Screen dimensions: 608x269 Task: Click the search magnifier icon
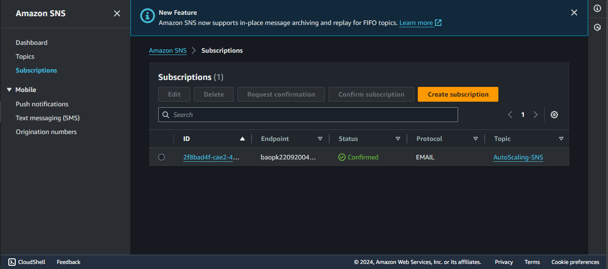point(166,115)
